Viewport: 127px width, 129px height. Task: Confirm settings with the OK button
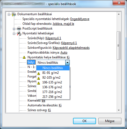[x=84, y=121]
